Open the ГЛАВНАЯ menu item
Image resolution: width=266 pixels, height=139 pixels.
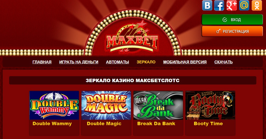pos(42,62)
